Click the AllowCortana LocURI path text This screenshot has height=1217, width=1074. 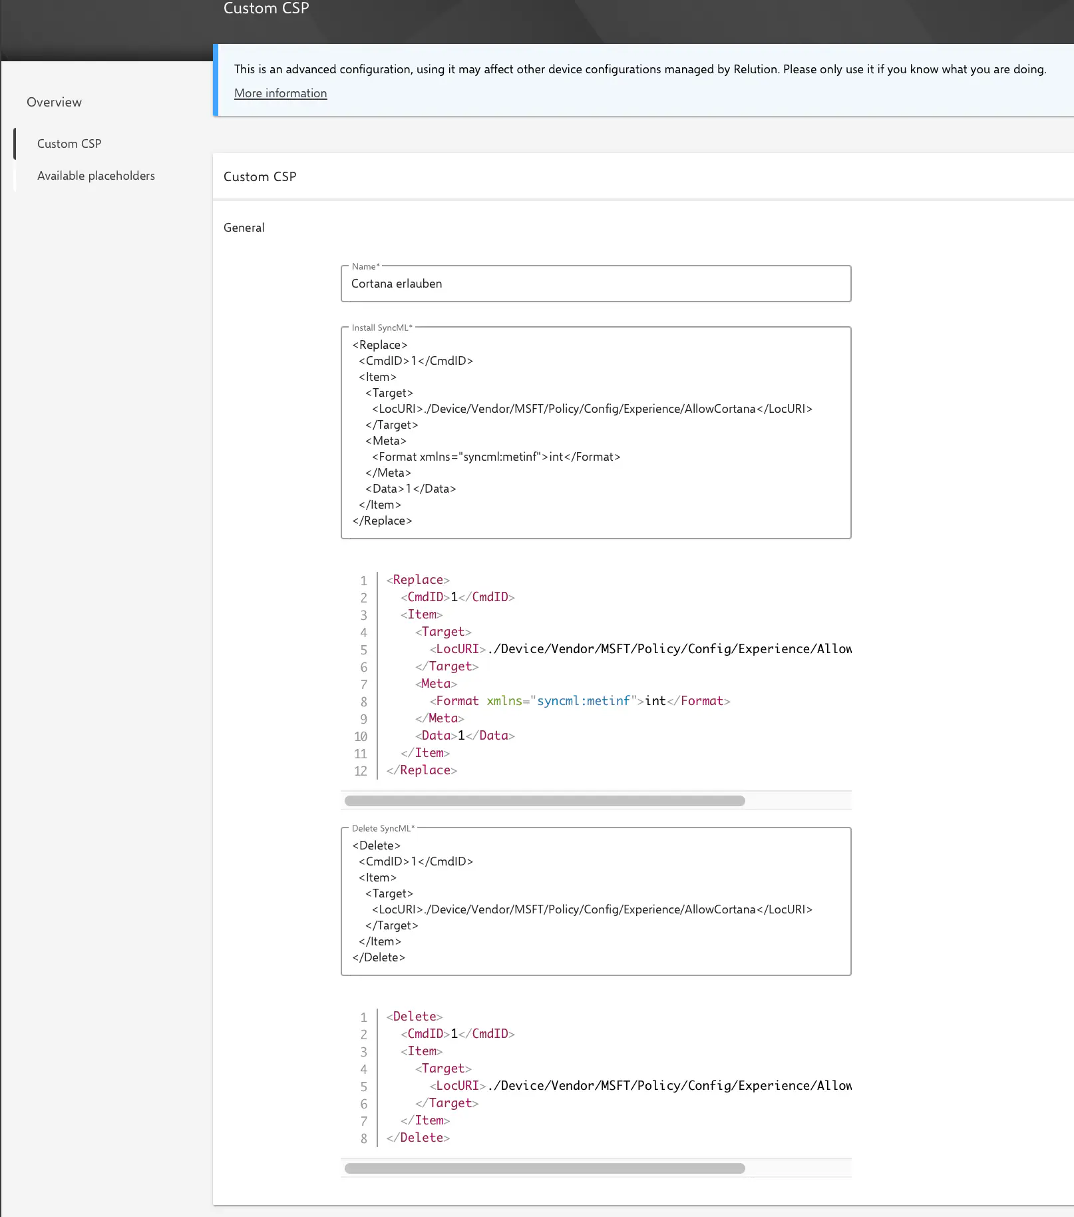click(x=665, y=648)
